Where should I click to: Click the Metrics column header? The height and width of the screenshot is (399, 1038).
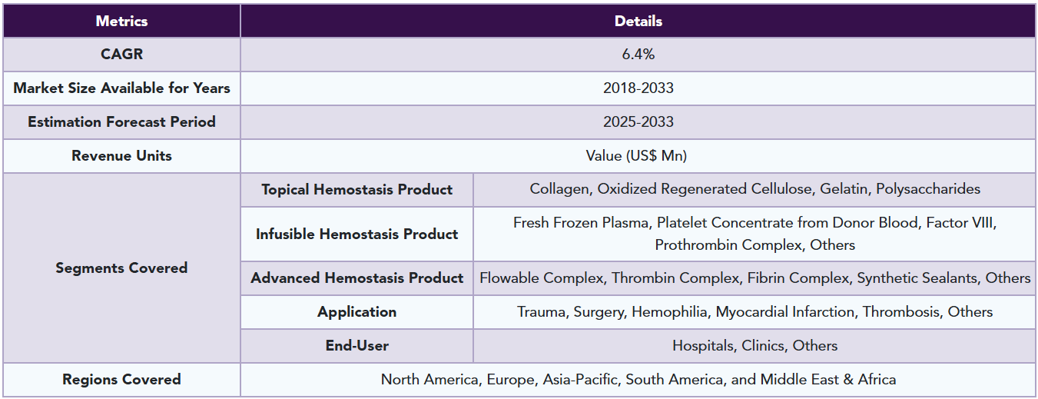click(x=121, y=22)
